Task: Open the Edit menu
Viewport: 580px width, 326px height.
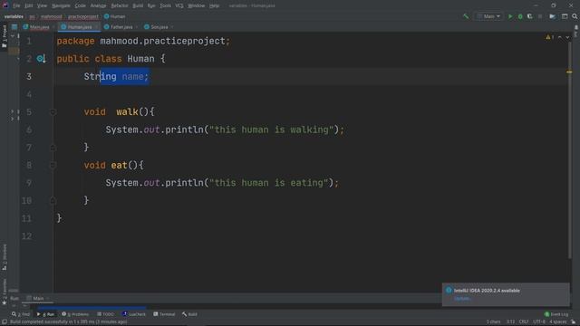Action: tap(28, 5)
